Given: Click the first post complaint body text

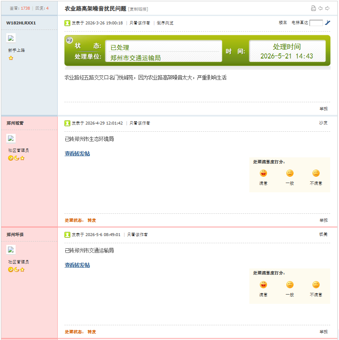Looking at the screenshot, I should pyautogui.click(x=145, y=77).
